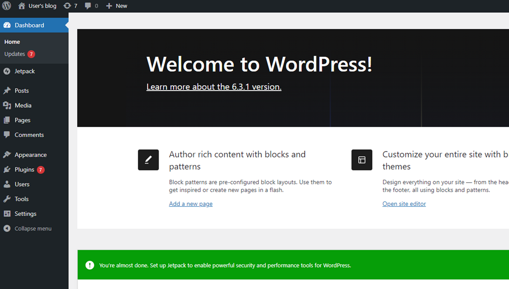
Task: Open the Pages menu label
Action: point(22,120)
